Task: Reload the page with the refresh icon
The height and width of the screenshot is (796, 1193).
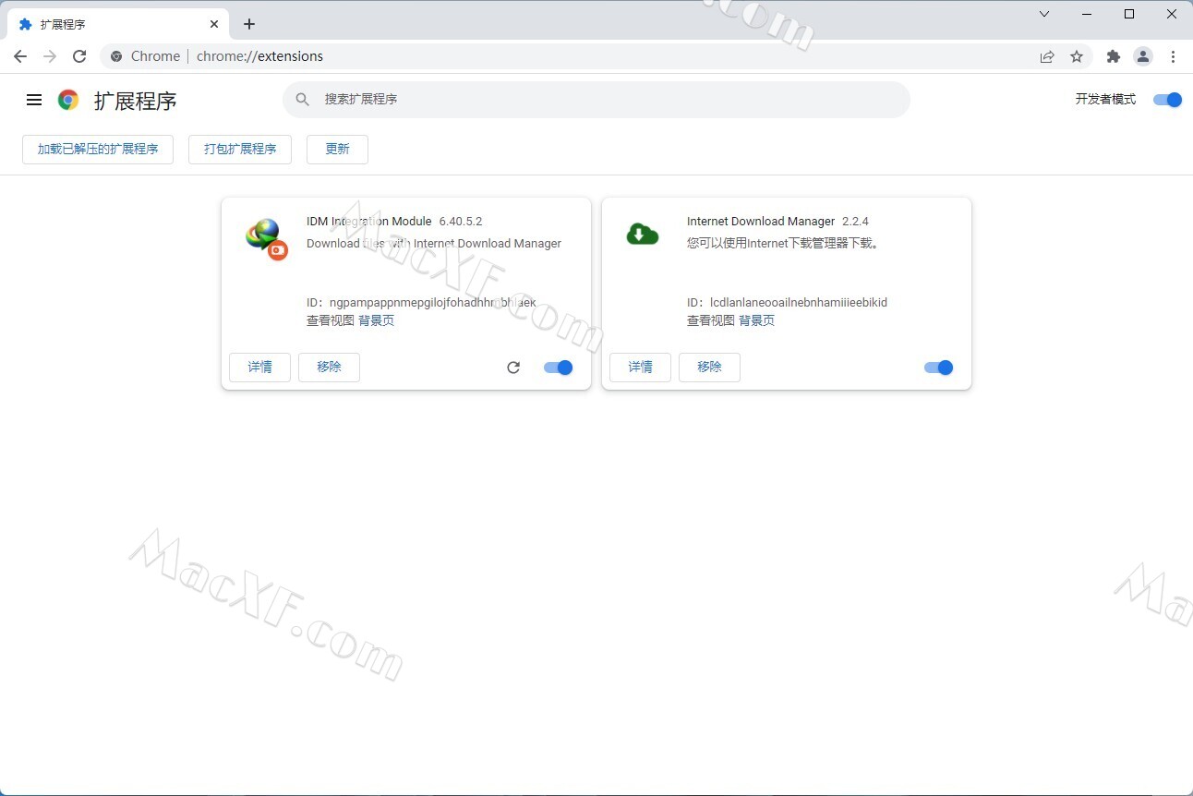Action: pos(79,56)
